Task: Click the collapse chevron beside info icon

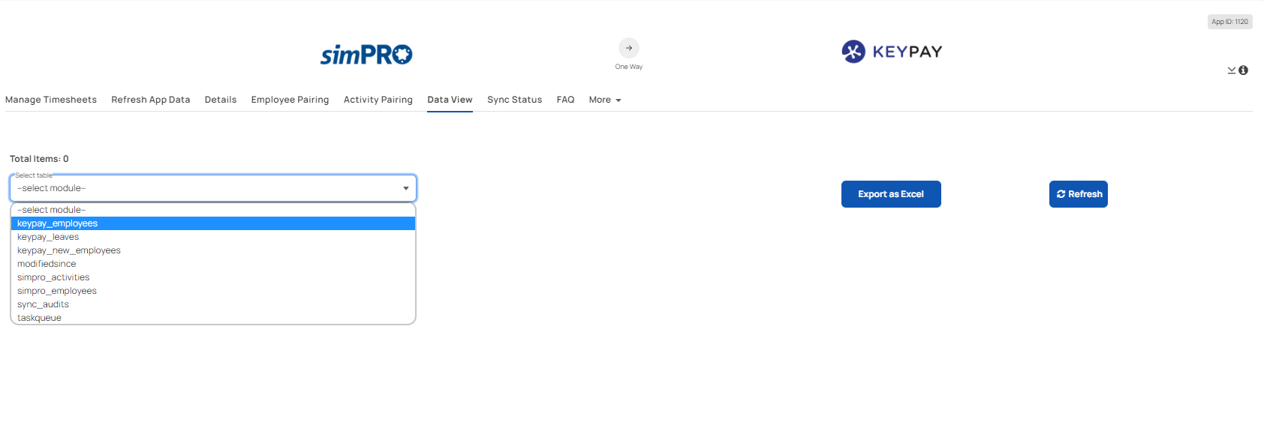Action: pos(1232,70)
